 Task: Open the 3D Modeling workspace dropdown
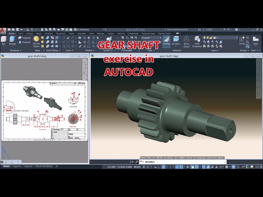click(x=89, y=30)
